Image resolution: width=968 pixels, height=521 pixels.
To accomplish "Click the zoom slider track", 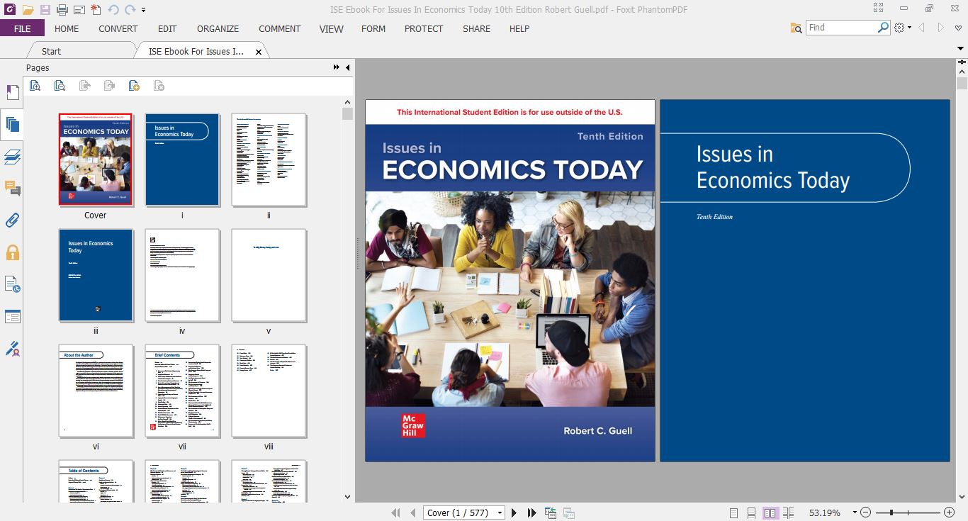I will (908, 512).
